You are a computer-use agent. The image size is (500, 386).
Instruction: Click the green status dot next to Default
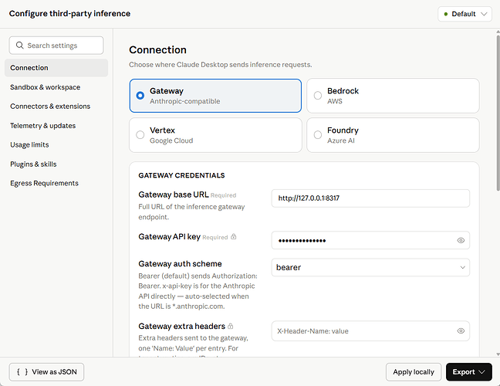[446, 14]
